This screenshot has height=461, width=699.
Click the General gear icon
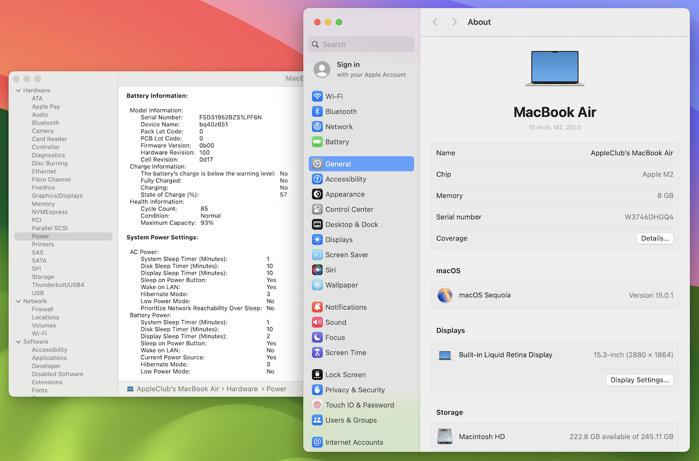point(317,164)
